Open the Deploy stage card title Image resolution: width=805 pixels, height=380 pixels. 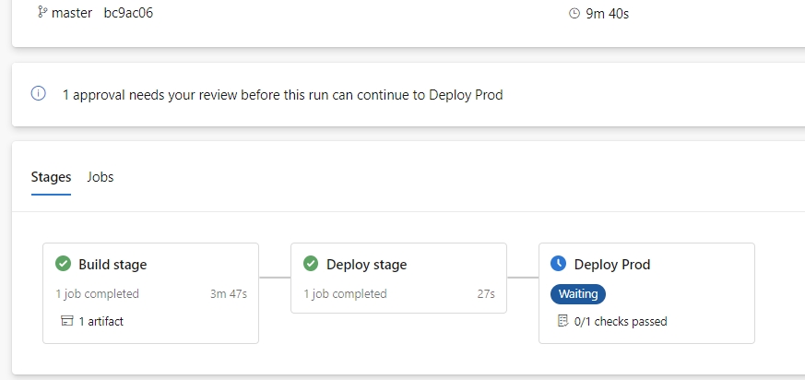tap(367, 265)
